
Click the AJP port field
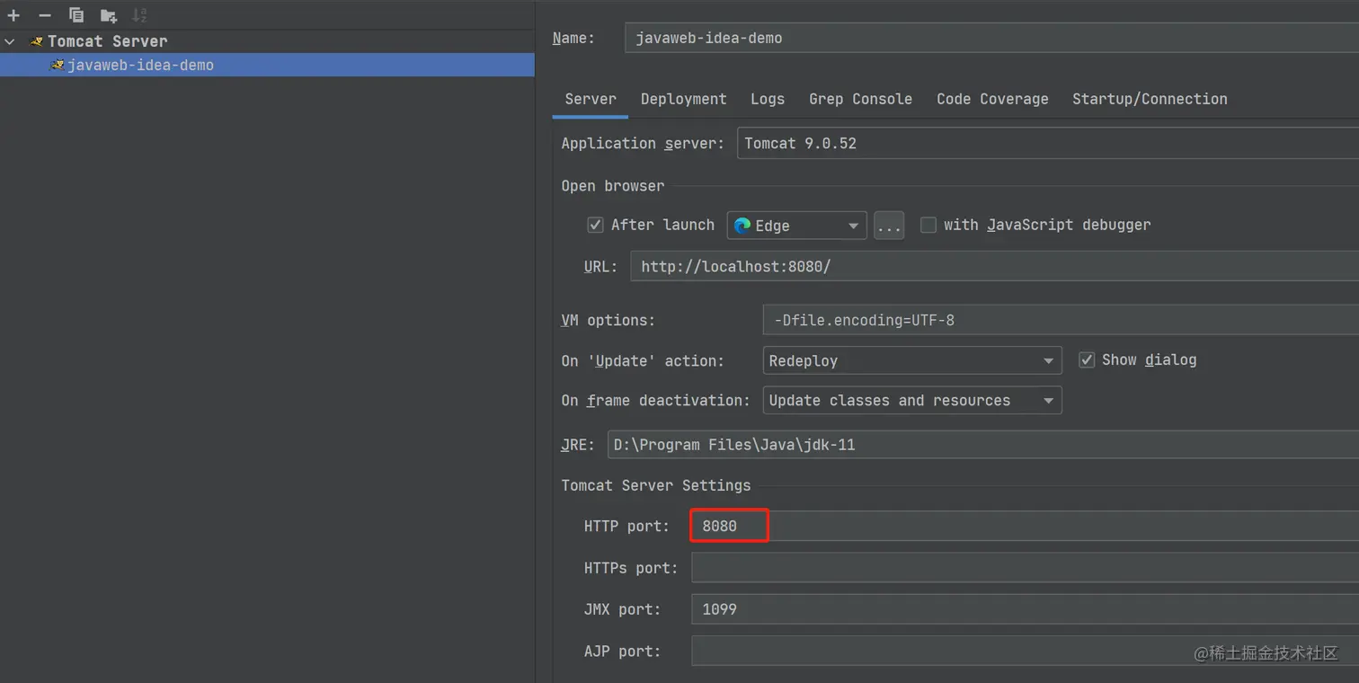click(1025, 651)
